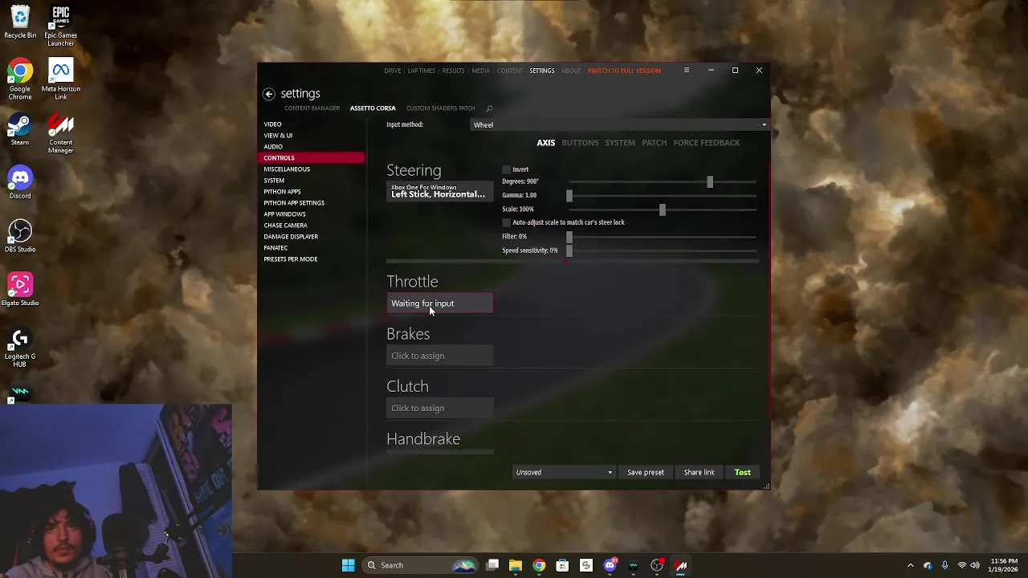
Task: Select the CUSTOM SHADERS PATCH tab
Action: point(440,108)
